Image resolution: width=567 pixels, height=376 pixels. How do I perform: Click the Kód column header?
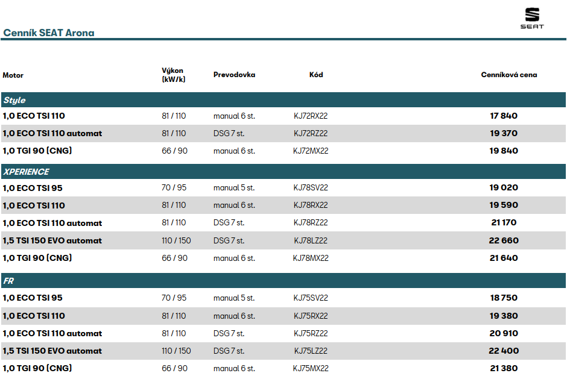[x=316, y=75]
